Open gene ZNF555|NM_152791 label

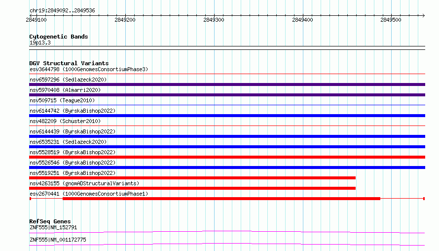point(53,227)
